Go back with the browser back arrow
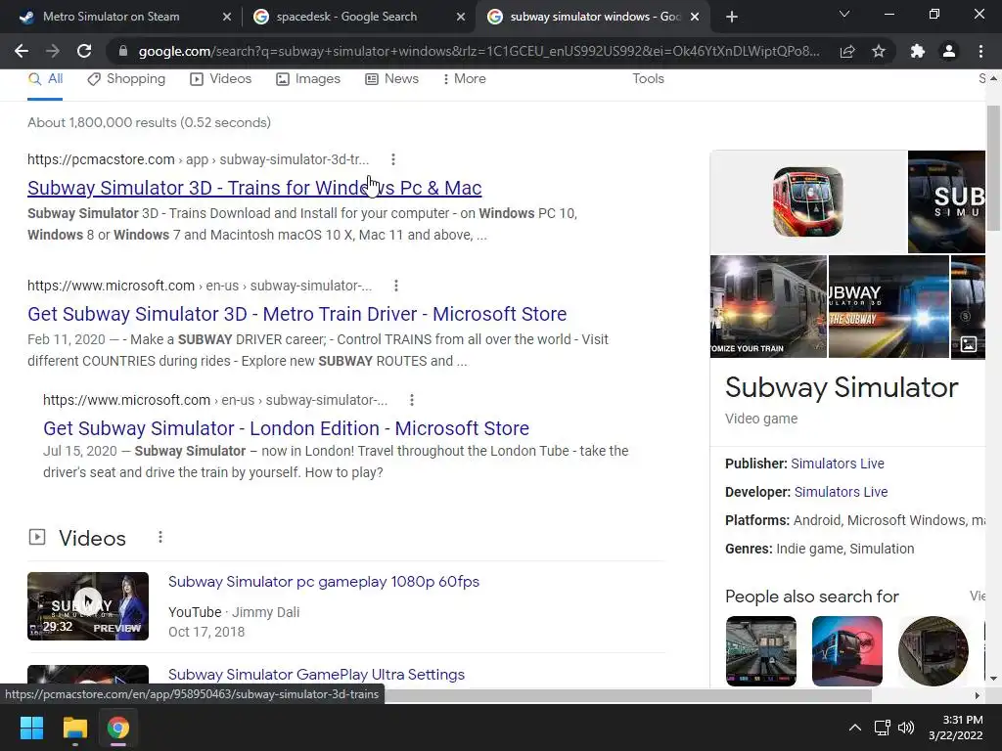Image resolution: width=1002 pixels, height=751 pixels. click(x=22, y=51)
